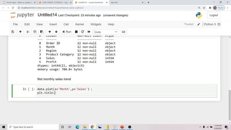
Task: Open Cortana circle icon on taskbar
Action: [62, 127]
